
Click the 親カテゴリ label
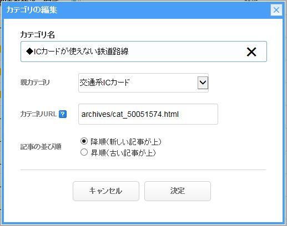[x=35, y=83]
